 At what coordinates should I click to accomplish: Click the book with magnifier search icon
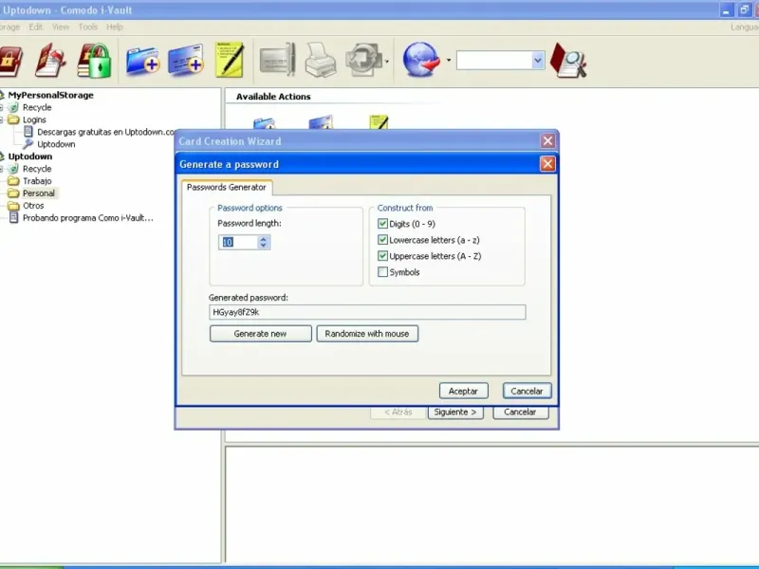click(x=568, y=61)
